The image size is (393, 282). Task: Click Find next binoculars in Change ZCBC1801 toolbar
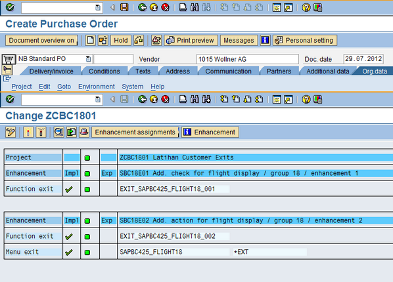(x=206, y=99)
